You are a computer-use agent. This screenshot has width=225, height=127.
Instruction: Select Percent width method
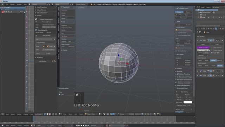point(220,66)
